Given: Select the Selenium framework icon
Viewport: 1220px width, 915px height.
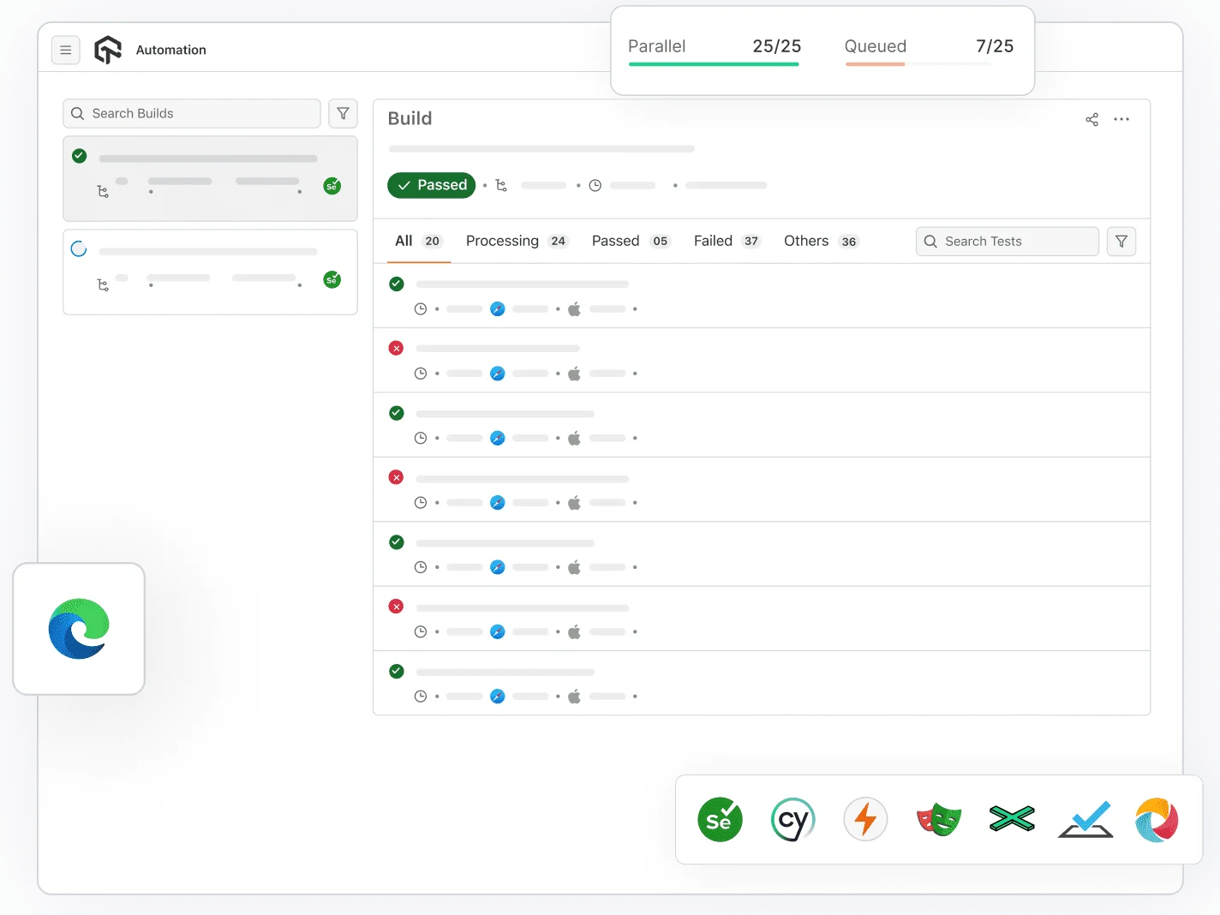Looking at the screenshot, I should 720,819.
